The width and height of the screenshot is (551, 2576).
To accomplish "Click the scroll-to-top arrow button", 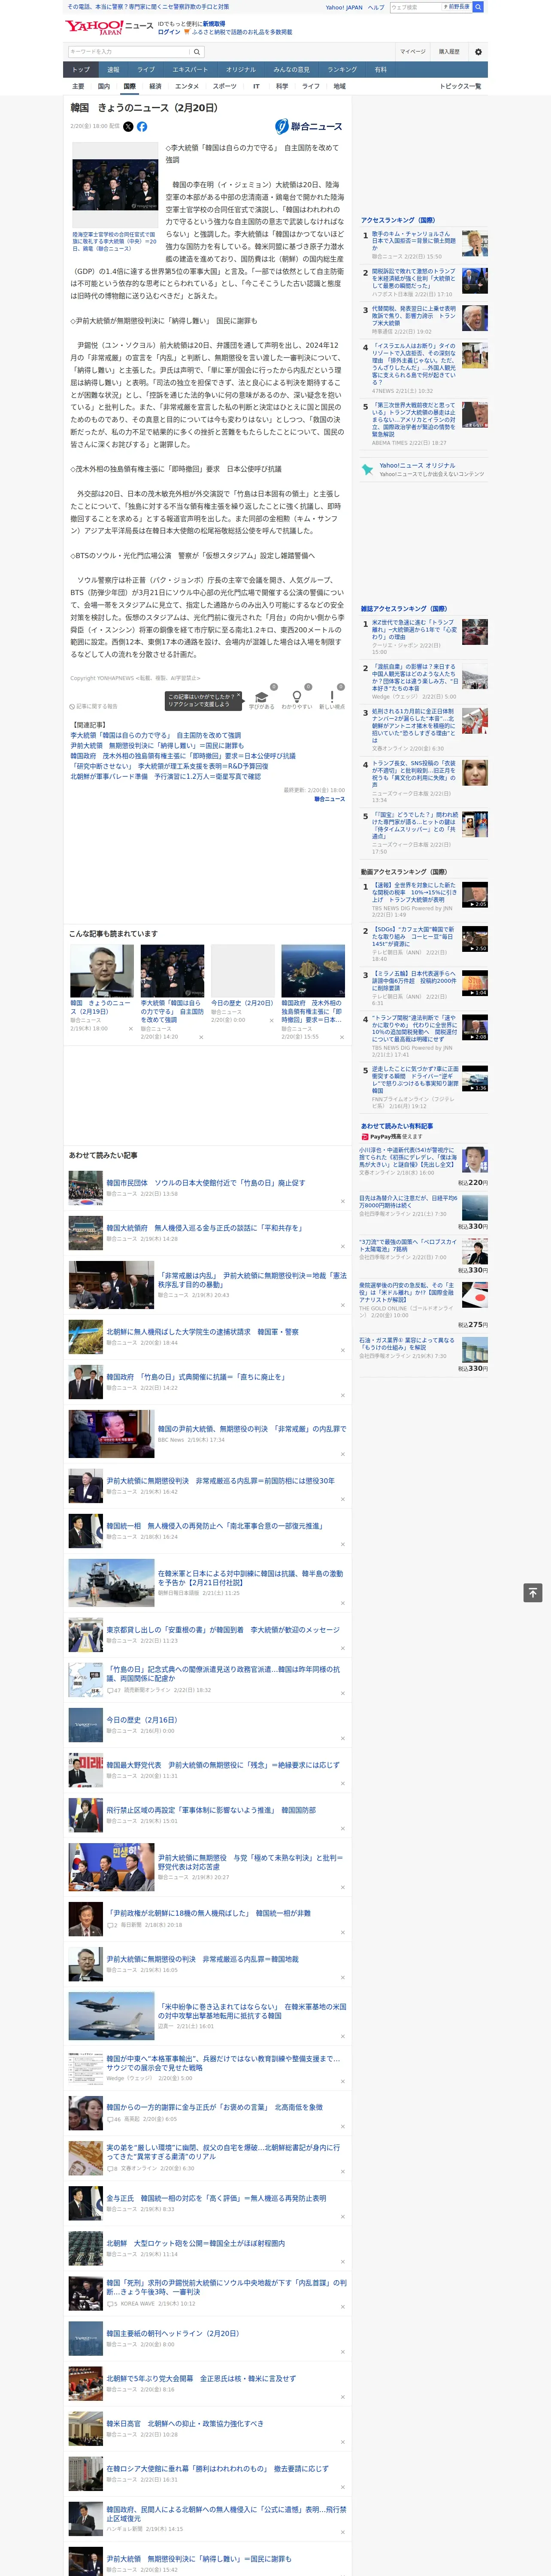I will coord(533,1593).
